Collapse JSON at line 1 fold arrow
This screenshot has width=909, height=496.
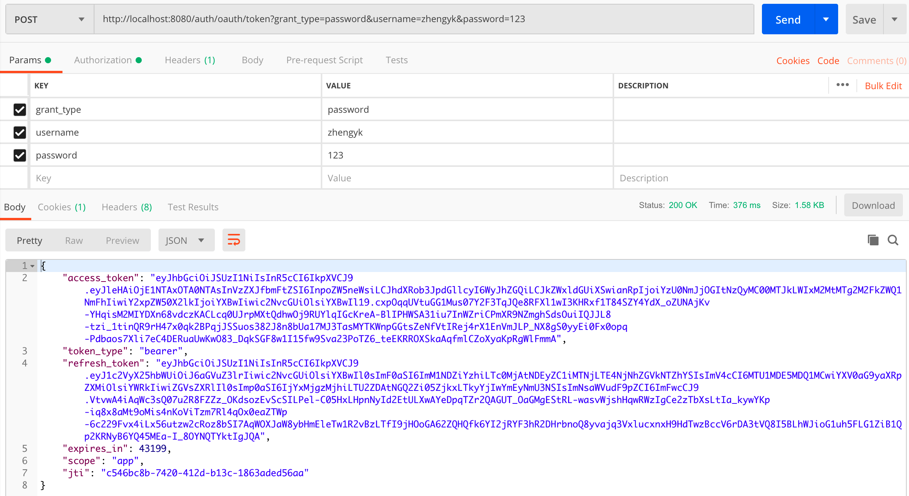pos(33,266)
